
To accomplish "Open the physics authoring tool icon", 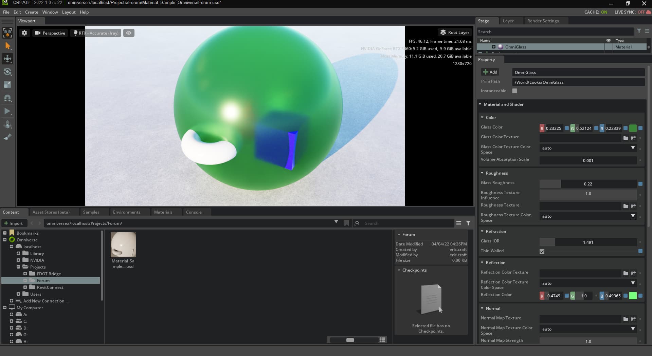I will pos(7,124).
